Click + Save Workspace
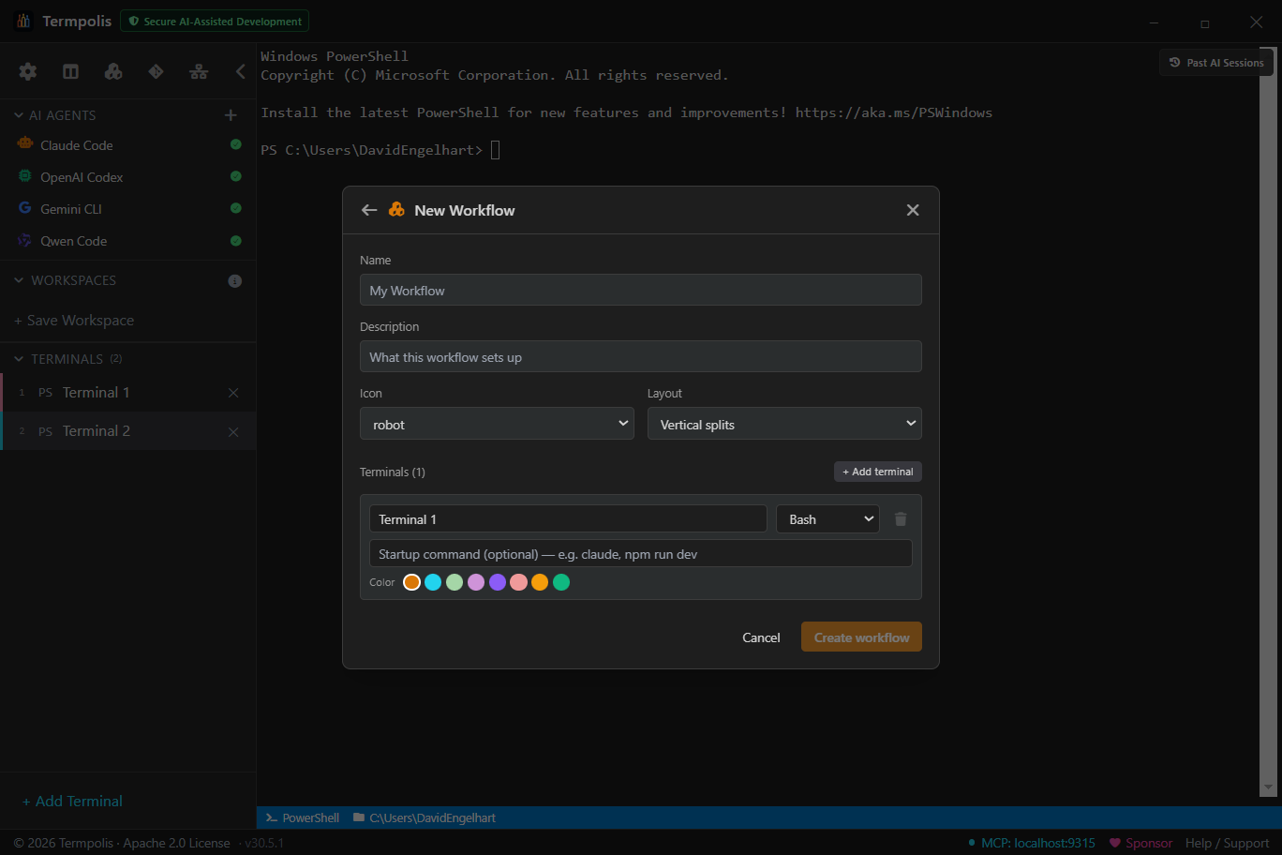 (74, 321)
